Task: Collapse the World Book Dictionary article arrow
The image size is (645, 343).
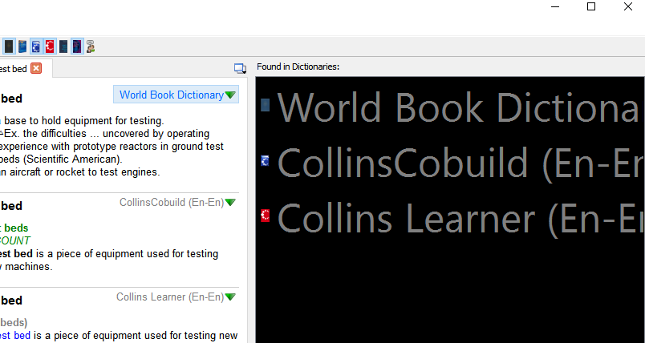Action: tap(230, 95)
